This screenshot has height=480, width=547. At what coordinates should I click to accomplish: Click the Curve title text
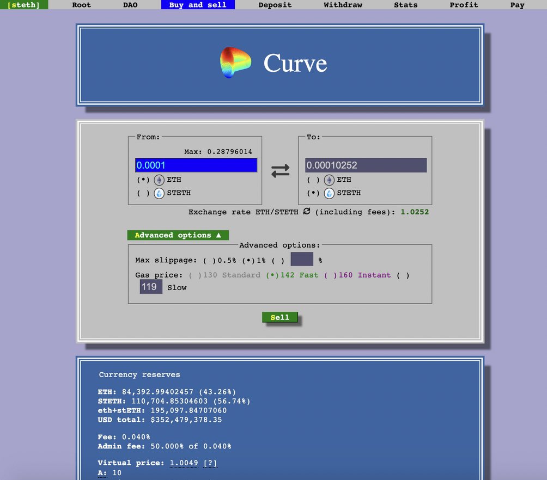click(295, 63)
